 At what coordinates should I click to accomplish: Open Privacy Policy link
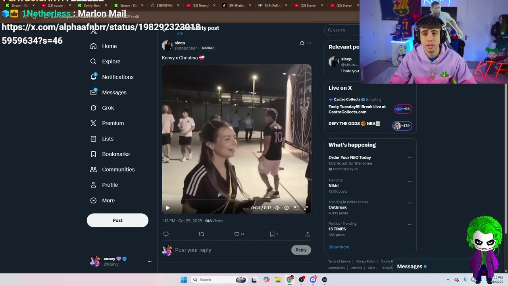point(366,261)
